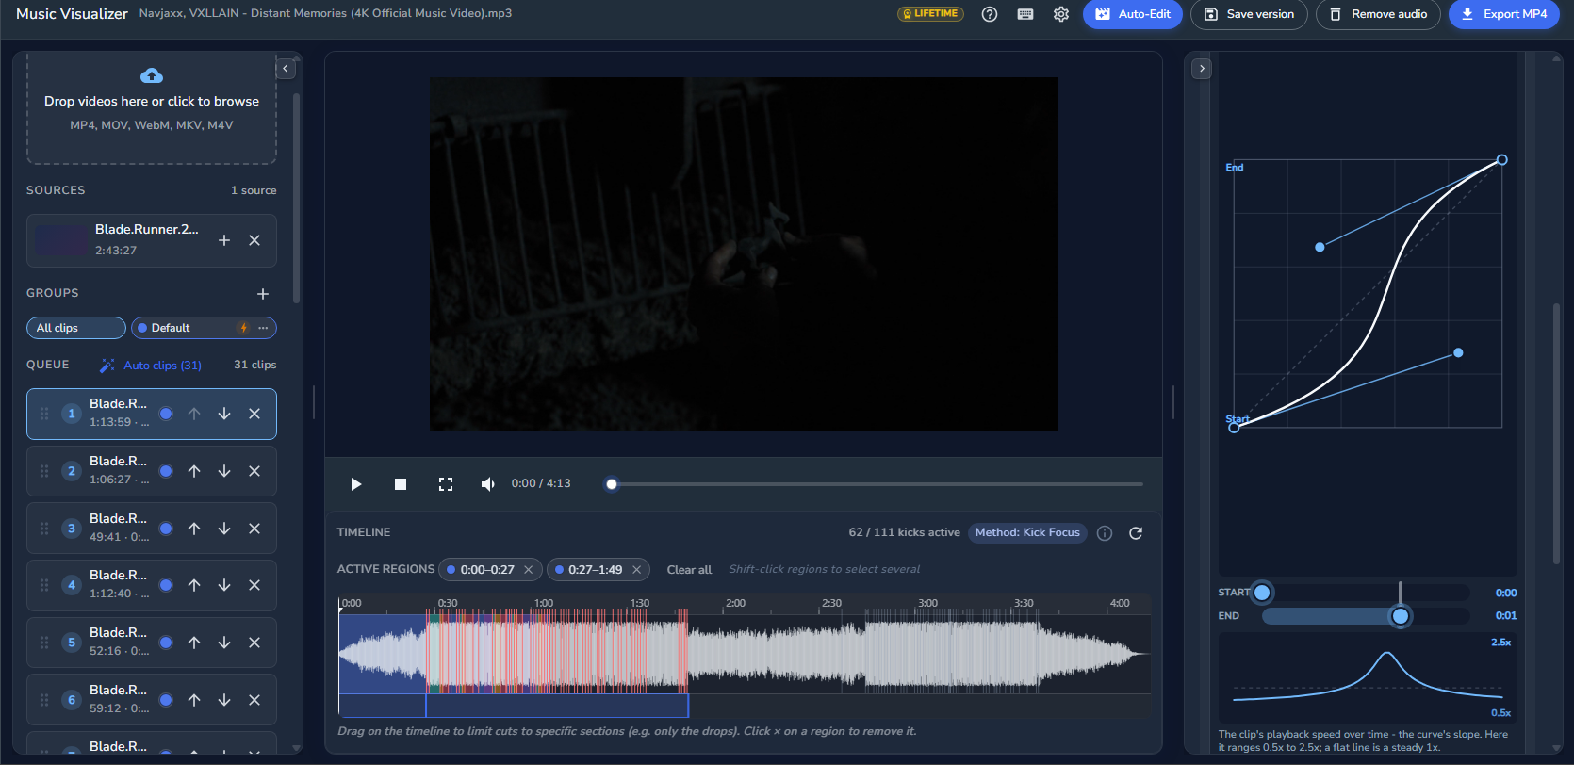1574x765 pixels.
Task: Enter fullscreen preview mode
Action: click(446, 484)
